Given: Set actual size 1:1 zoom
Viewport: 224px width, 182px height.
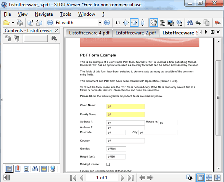Looking at the screenshot, I should pos(118,23).
